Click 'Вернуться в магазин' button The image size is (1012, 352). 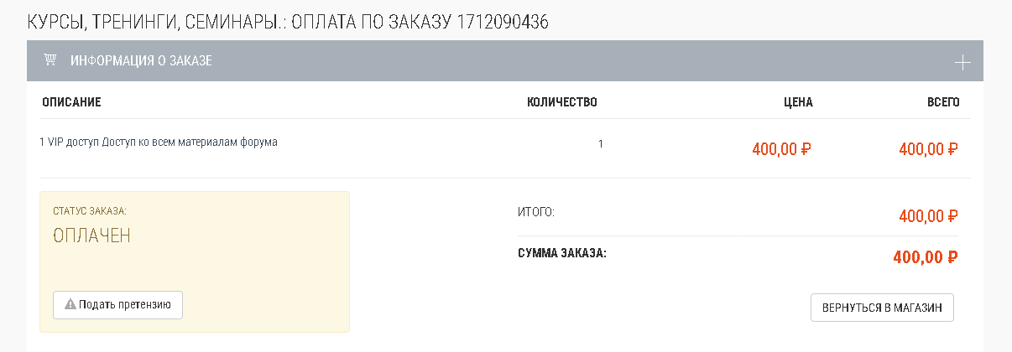click(x=882, y=308)
